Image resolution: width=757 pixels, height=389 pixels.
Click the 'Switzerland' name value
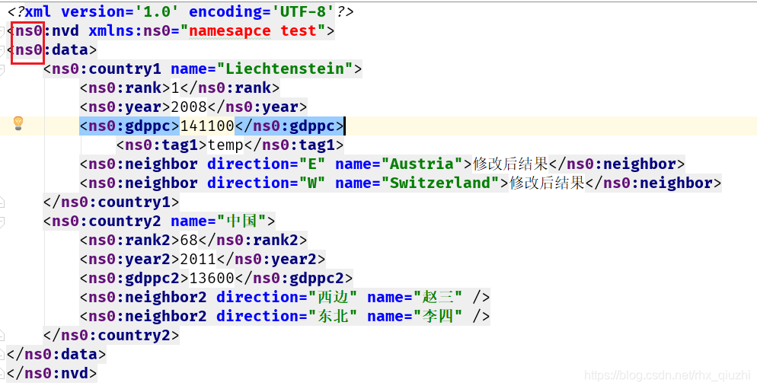pos(440,183)
